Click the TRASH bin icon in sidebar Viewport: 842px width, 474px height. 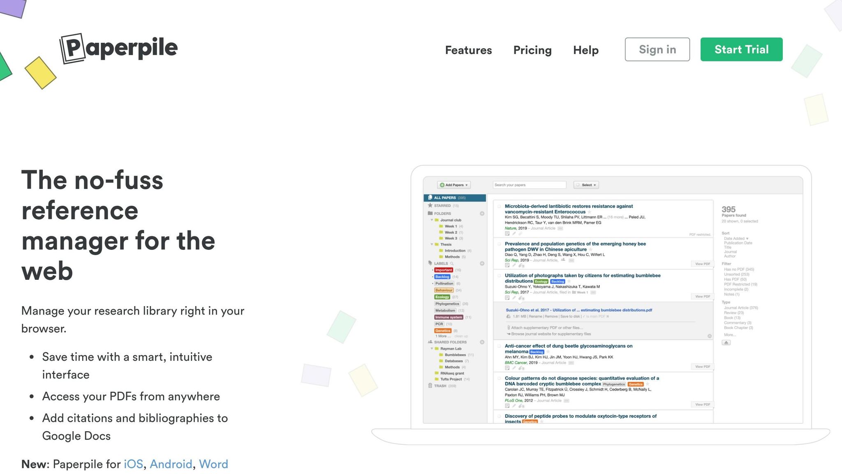(430, 386)
